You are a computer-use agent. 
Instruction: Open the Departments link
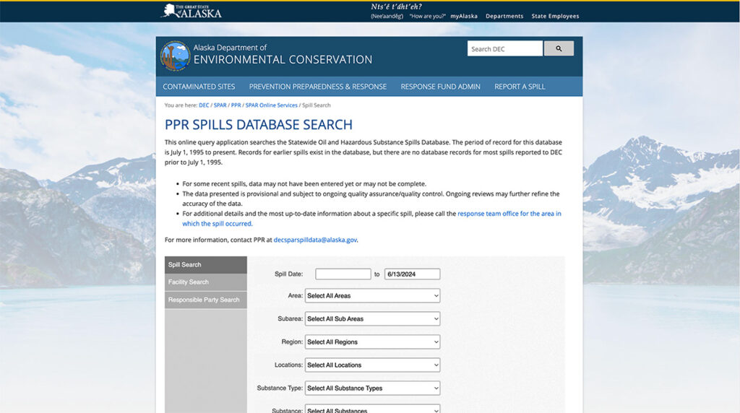click(x=504, y=16)
